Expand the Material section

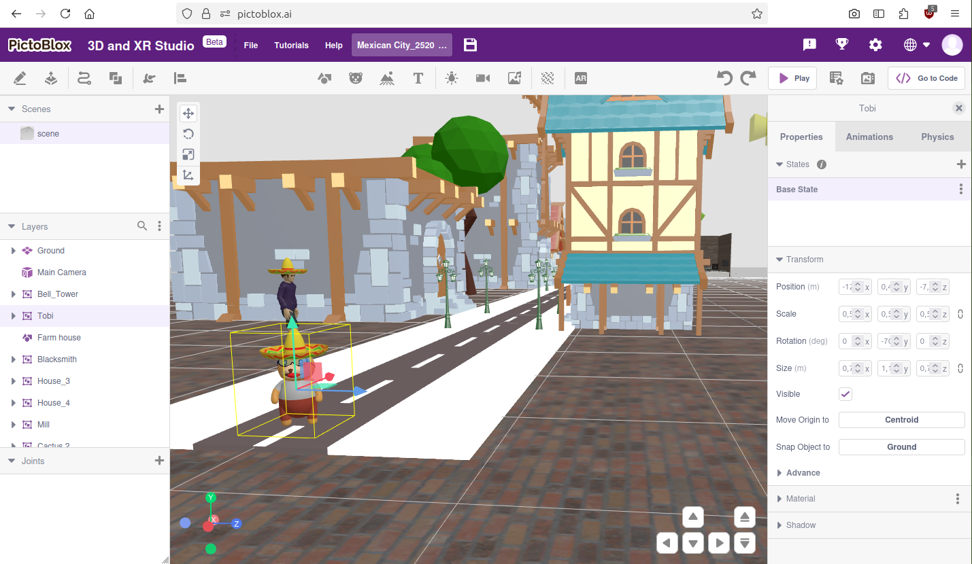point(801,499)
